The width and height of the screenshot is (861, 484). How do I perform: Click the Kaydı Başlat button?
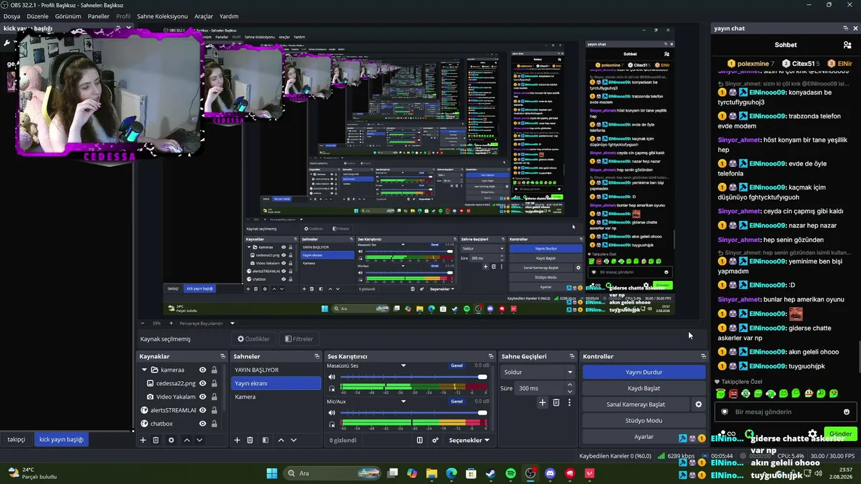[644, 389]
